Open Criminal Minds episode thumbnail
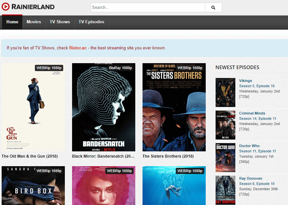288x205 pixels. (225, 125)
